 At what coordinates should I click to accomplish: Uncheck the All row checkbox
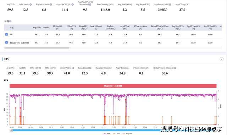tap(6, 35)
